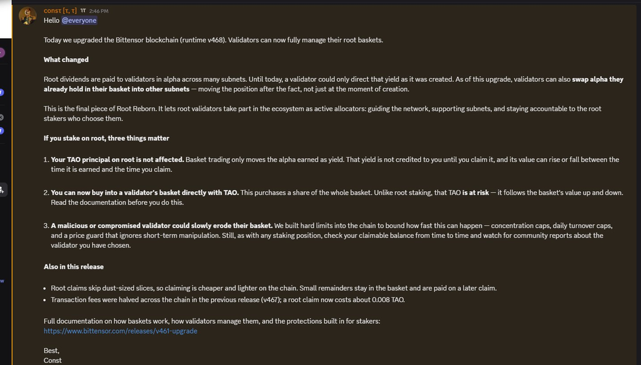Click the "What changed" bold heading
This screenshot has width=641, height=365.
tap(66, 59)
